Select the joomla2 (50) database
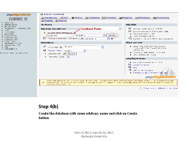188x141 pixels. 11,39
